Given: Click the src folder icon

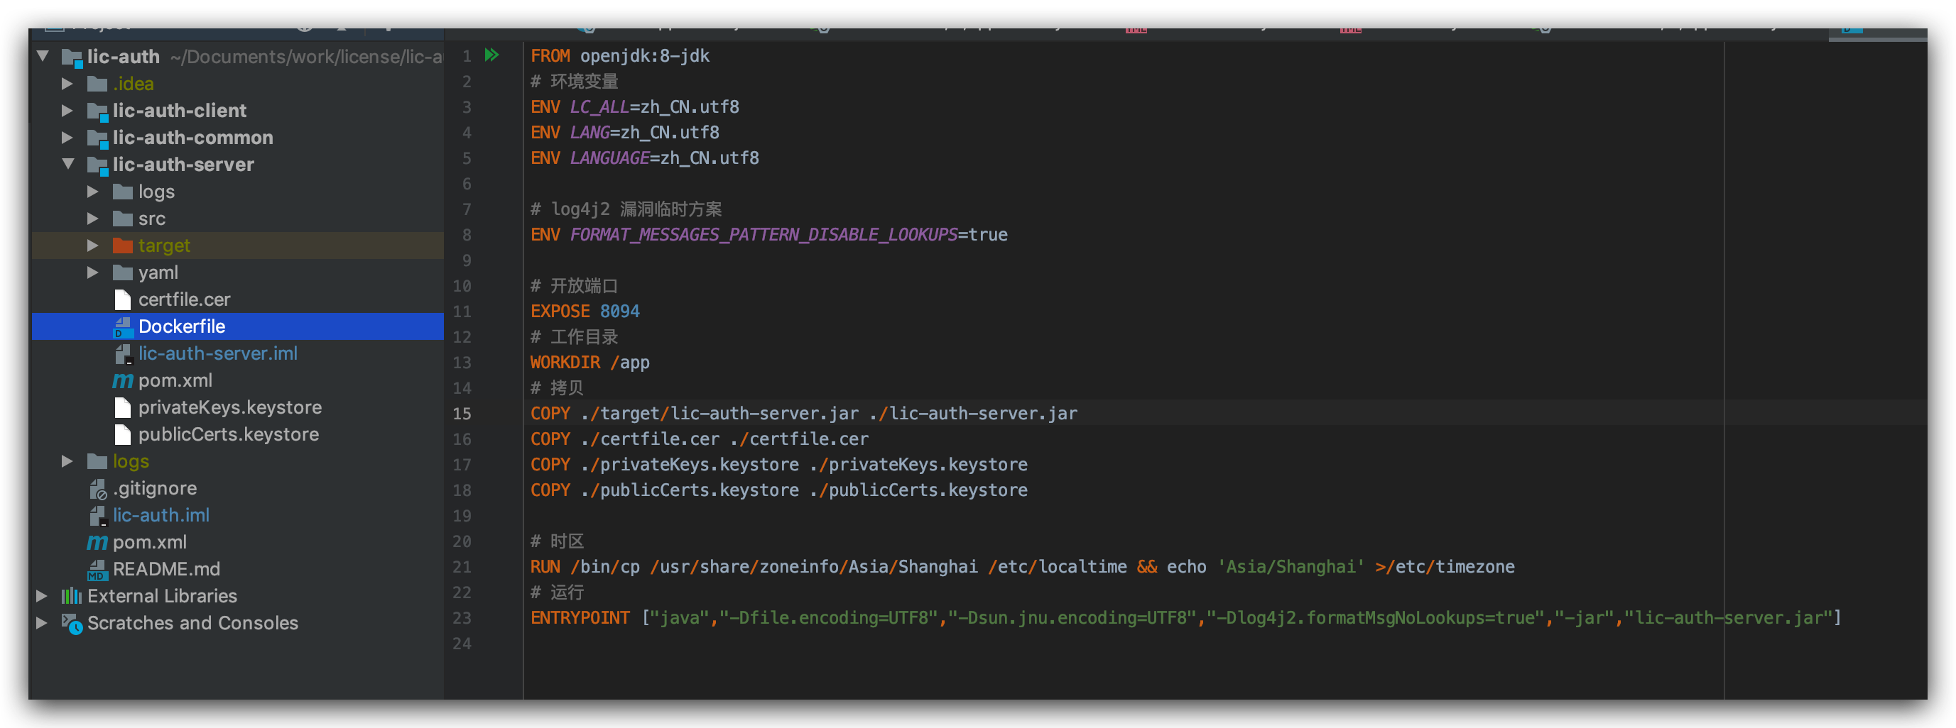Looking at the screenshot, I should [x=122, y=219].
